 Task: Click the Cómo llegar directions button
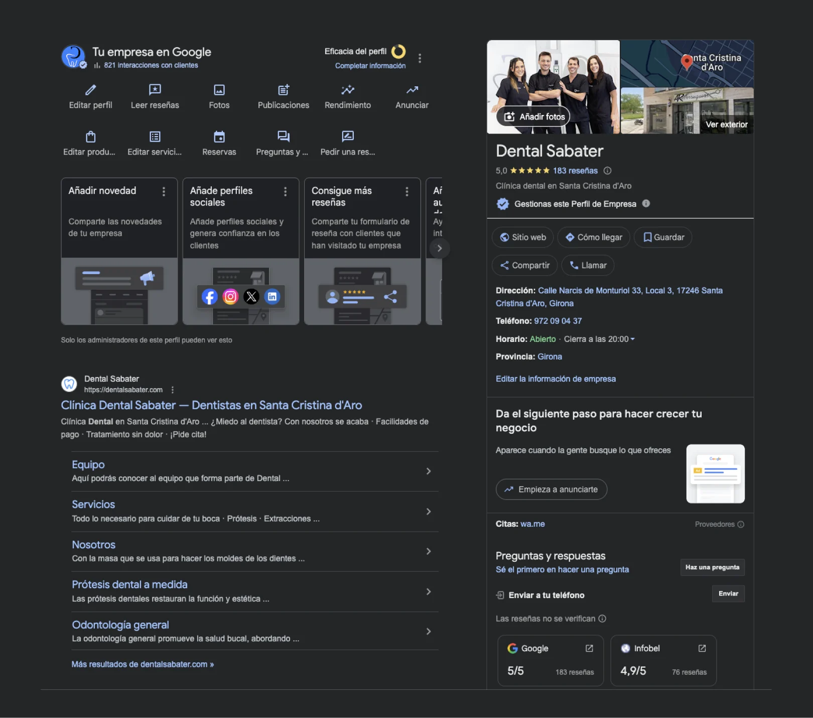pos(594,237)
